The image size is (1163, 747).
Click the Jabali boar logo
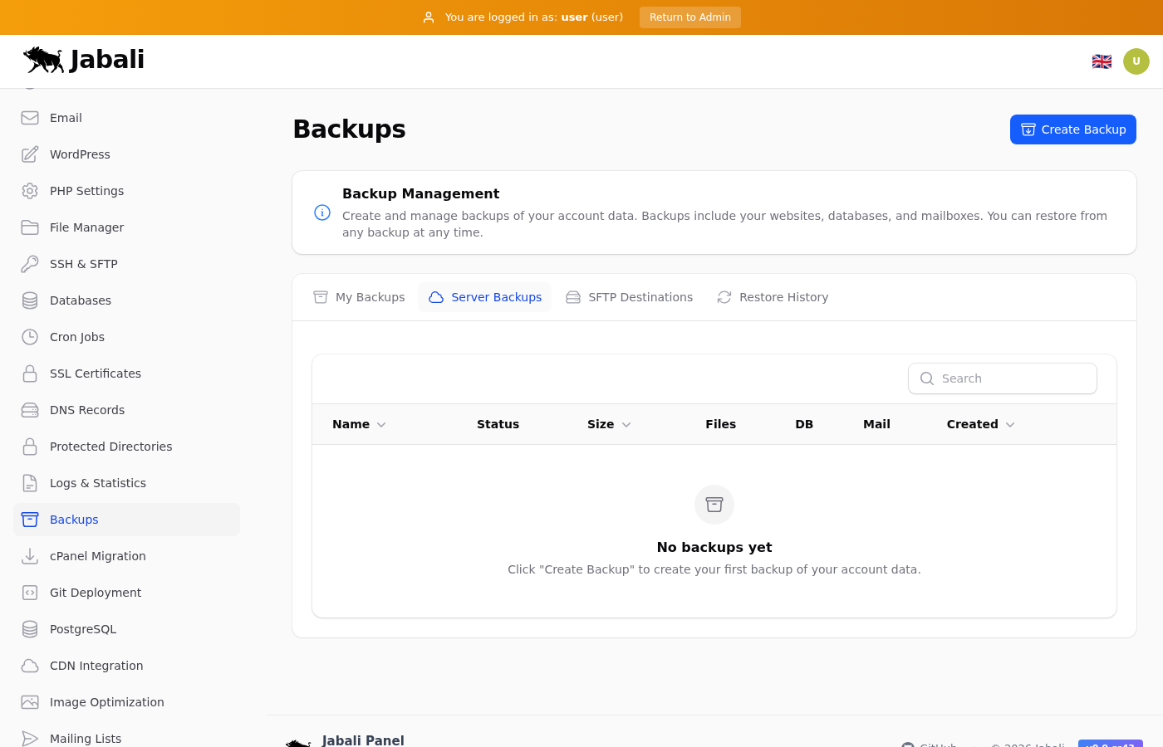click(x=44, y=60)
